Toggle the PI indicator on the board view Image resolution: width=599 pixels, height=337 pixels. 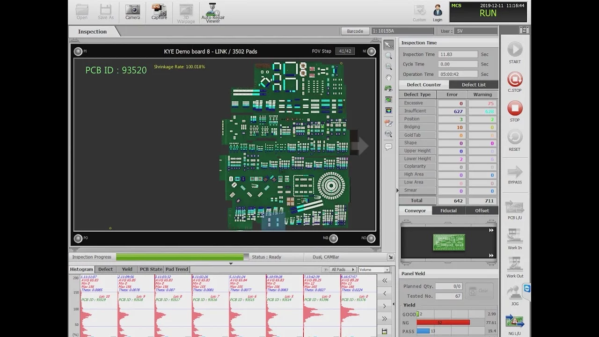78,51
